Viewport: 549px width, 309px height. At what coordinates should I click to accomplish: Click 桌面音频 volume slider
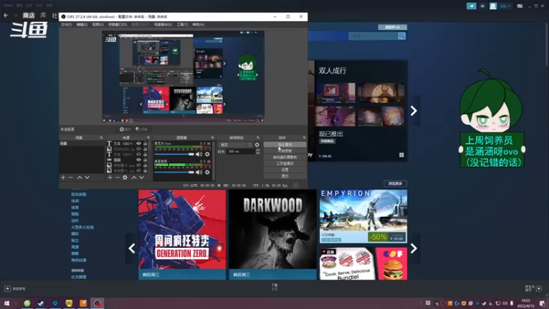pos(174,172)
